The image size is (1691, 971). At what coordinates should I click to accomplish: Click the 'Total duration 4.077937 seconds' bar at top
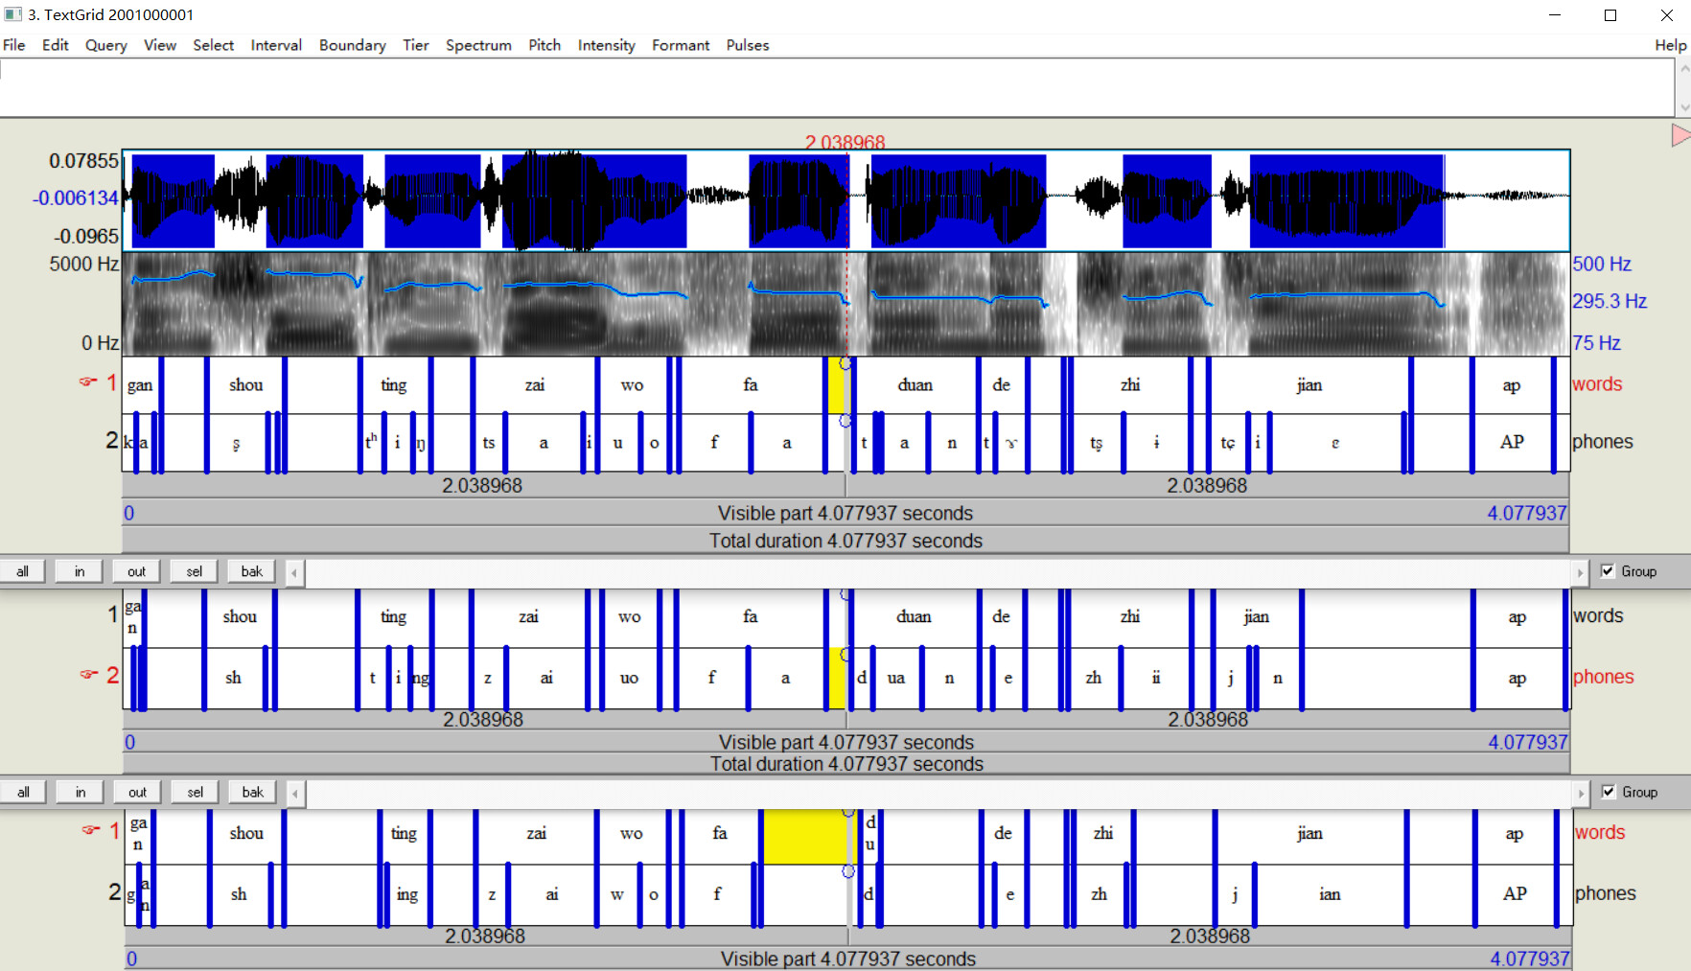point(845,541)
